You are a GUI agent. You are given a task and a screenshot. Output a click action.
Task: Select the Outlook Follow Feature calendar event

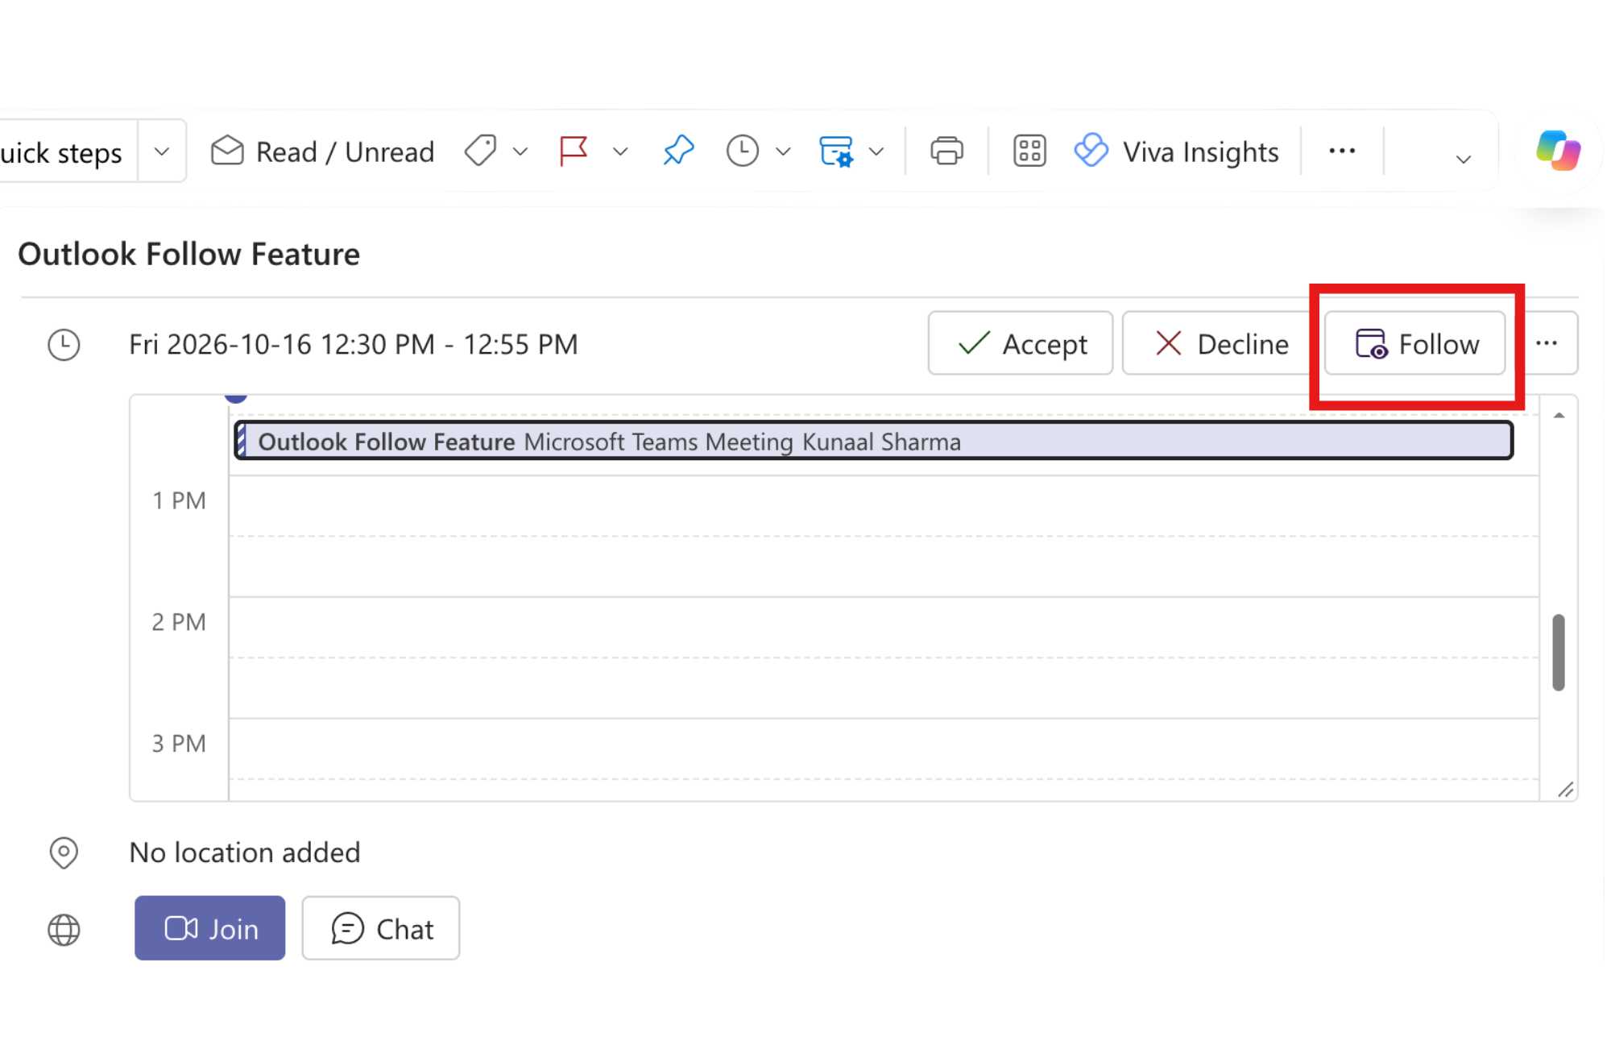pyautogui.click(x=874, y=441)
